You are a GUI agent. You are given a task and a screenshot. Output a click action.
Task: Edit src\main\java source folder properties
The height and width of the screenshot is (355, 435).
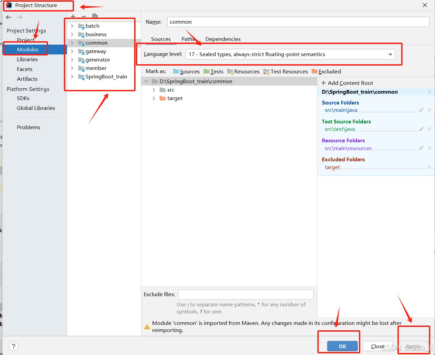click(421, 110)
